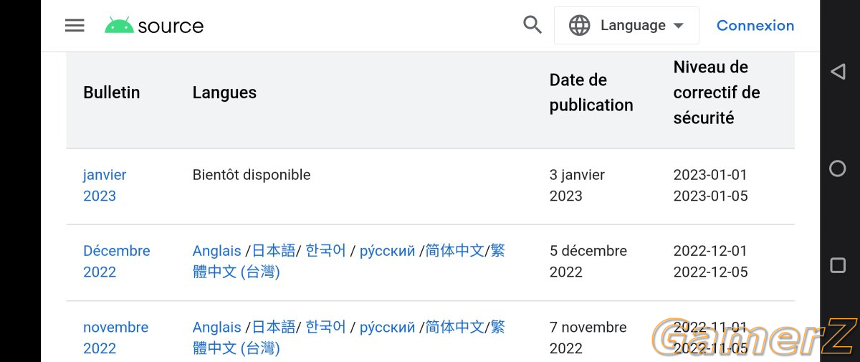Select 简体中文 for Décembre 2022 bulletin

(455, 251)
